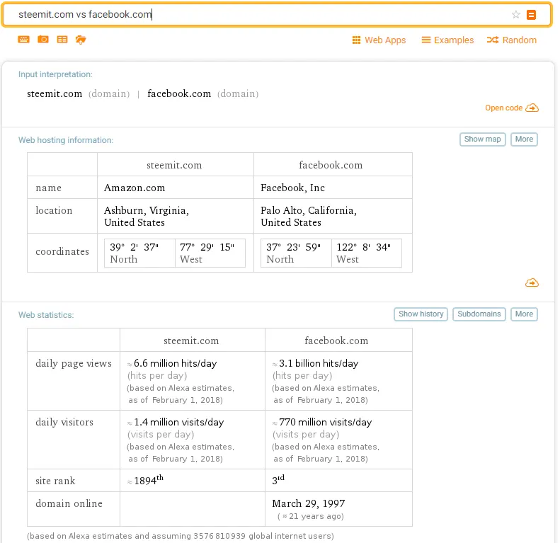This screenshot has height=543, width=560.
Task: Open the Web Apps menu
Action: 379,40
